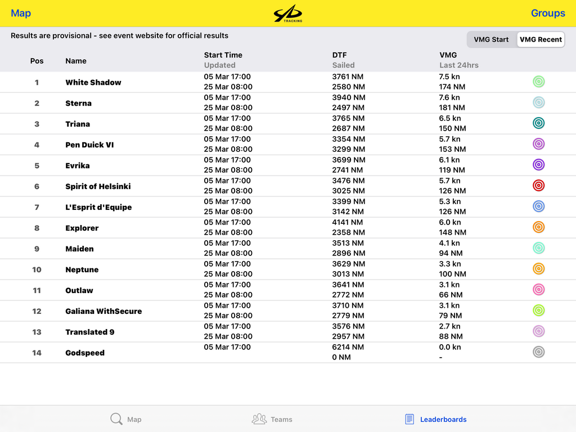Tap the target icon for Maiden
The height and width of the screenshot is (432, 576).
(x=538, y=248)
